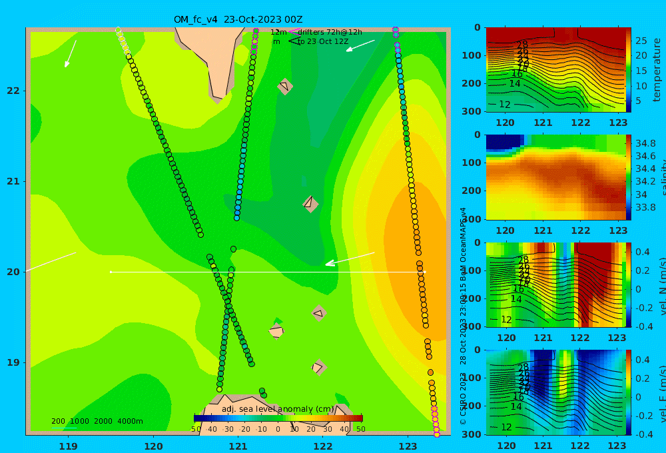Click longitude label 122 on main map axis

[323, 446]
